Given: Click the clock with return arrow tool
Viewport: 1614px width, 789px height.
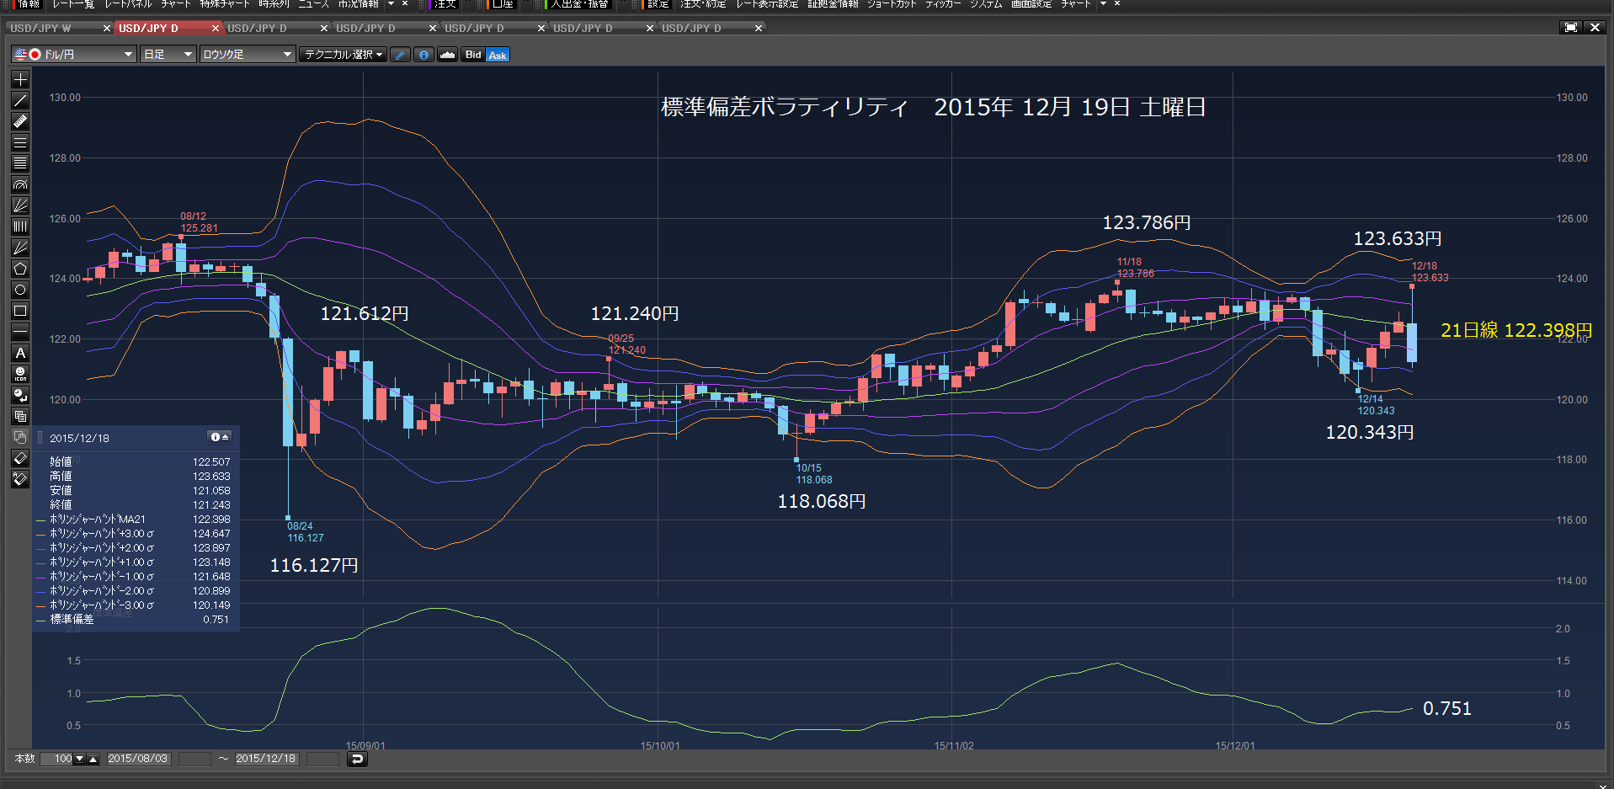Looking at the screenshot, I should pos(20,395).
